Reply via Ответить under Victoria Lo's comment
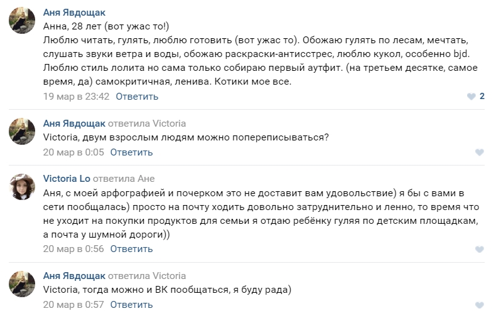The image size is (496, 311). (131, 249)
